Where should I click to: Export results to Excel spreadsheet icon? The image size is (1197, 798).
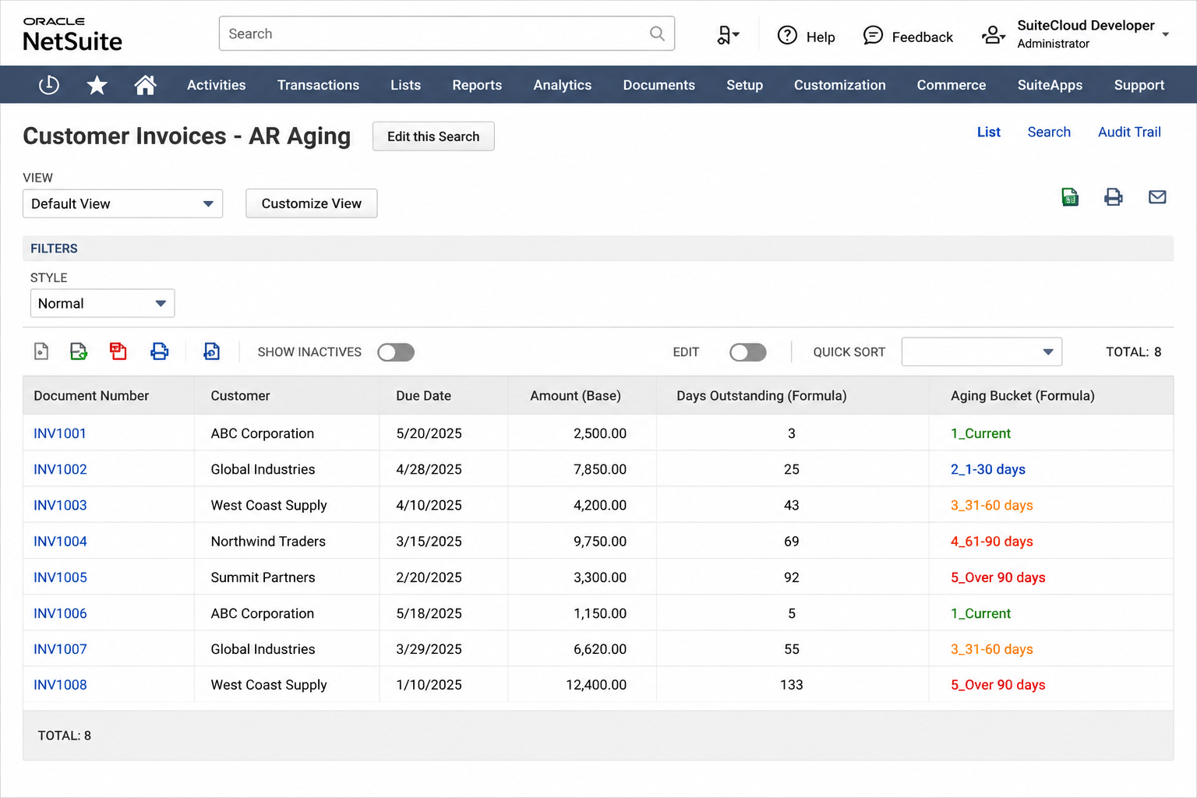pos(1070,197)
